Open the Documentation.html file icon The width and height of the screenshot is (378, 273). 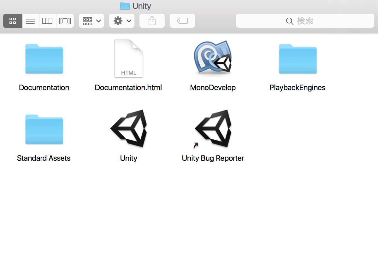pos(129,58)
